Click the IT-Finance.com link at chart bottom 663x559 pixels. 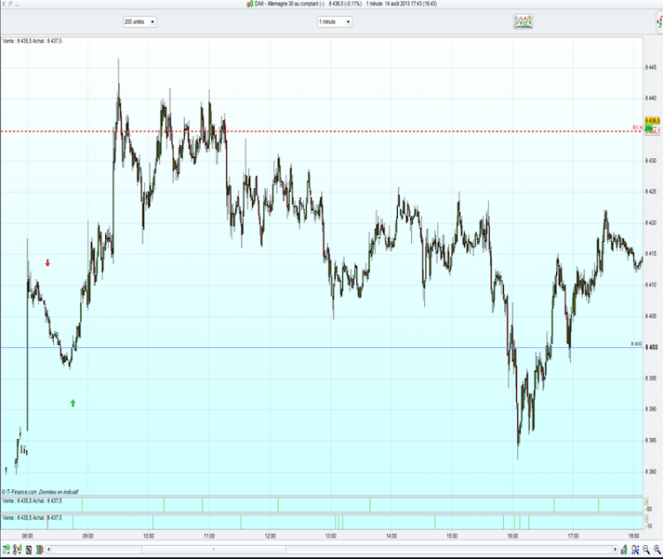(x=21, y=492)
